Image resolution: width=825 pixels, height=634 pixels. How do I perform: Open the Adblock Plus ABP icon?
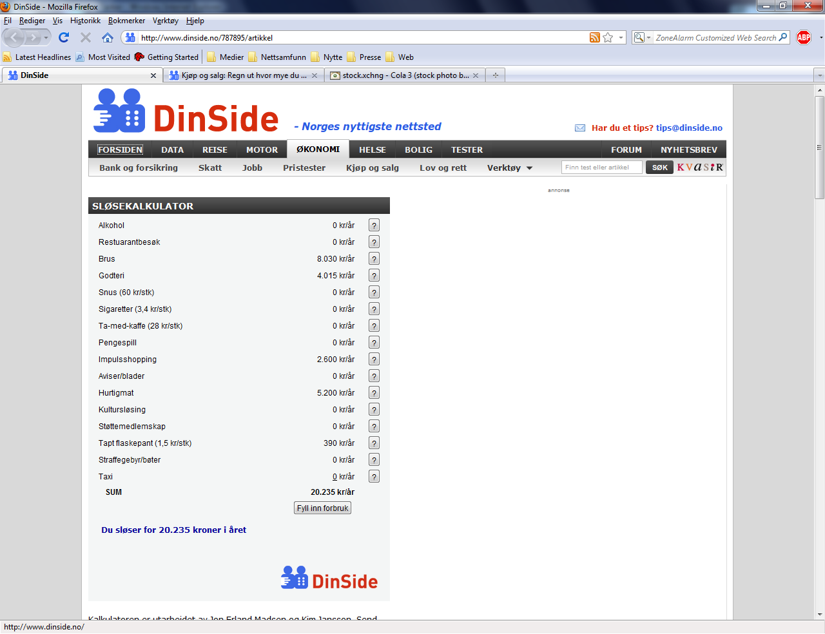804,37
